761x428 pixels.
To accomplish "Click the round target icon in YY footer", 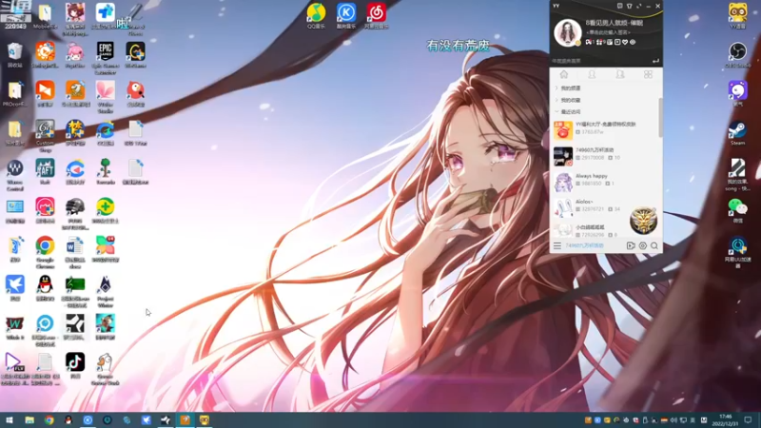I will pos(643,246).
